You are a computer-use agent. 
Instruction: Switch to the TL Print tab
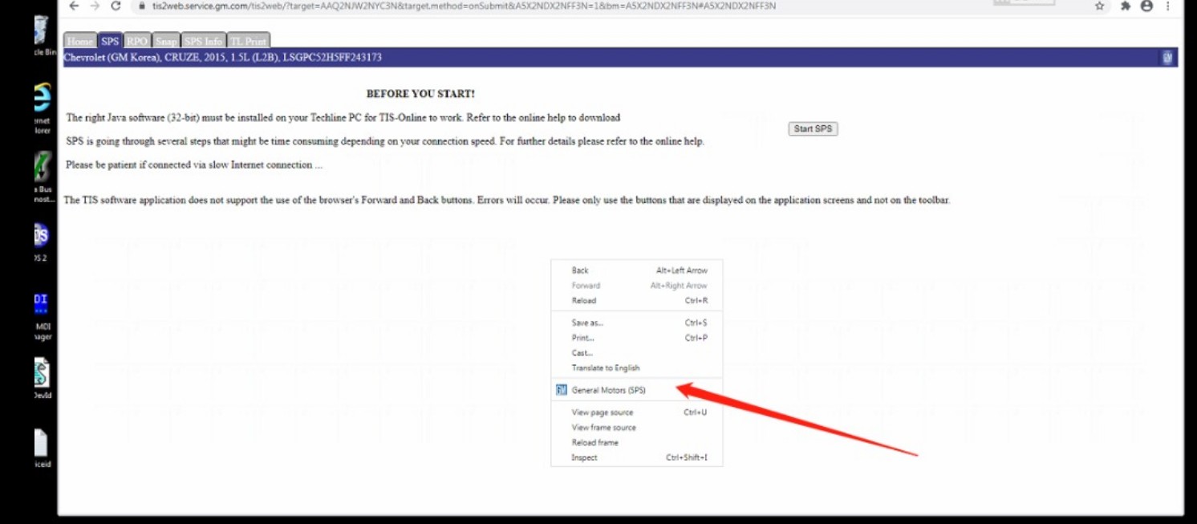(x=249, y=41)
